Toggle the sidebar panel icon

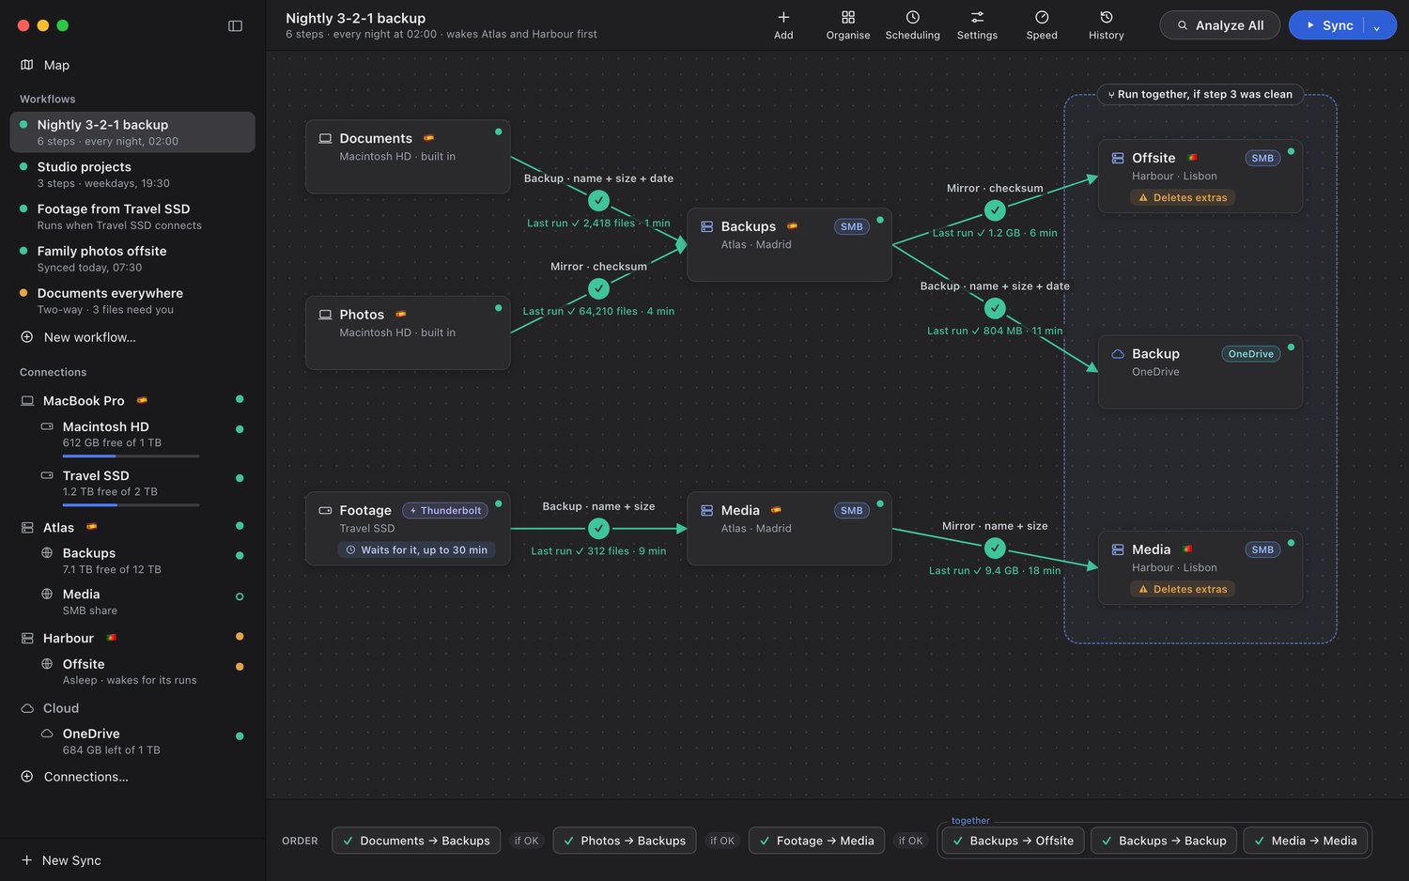235,26
